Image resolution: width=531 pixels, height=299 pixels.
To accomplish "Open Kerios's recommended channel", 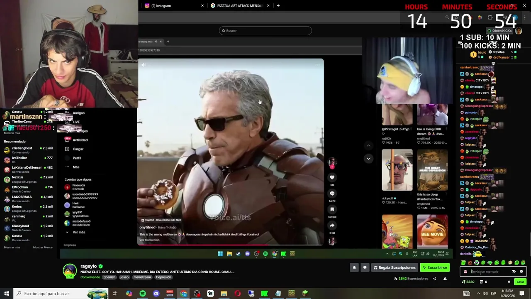I will tap(28, 208).
